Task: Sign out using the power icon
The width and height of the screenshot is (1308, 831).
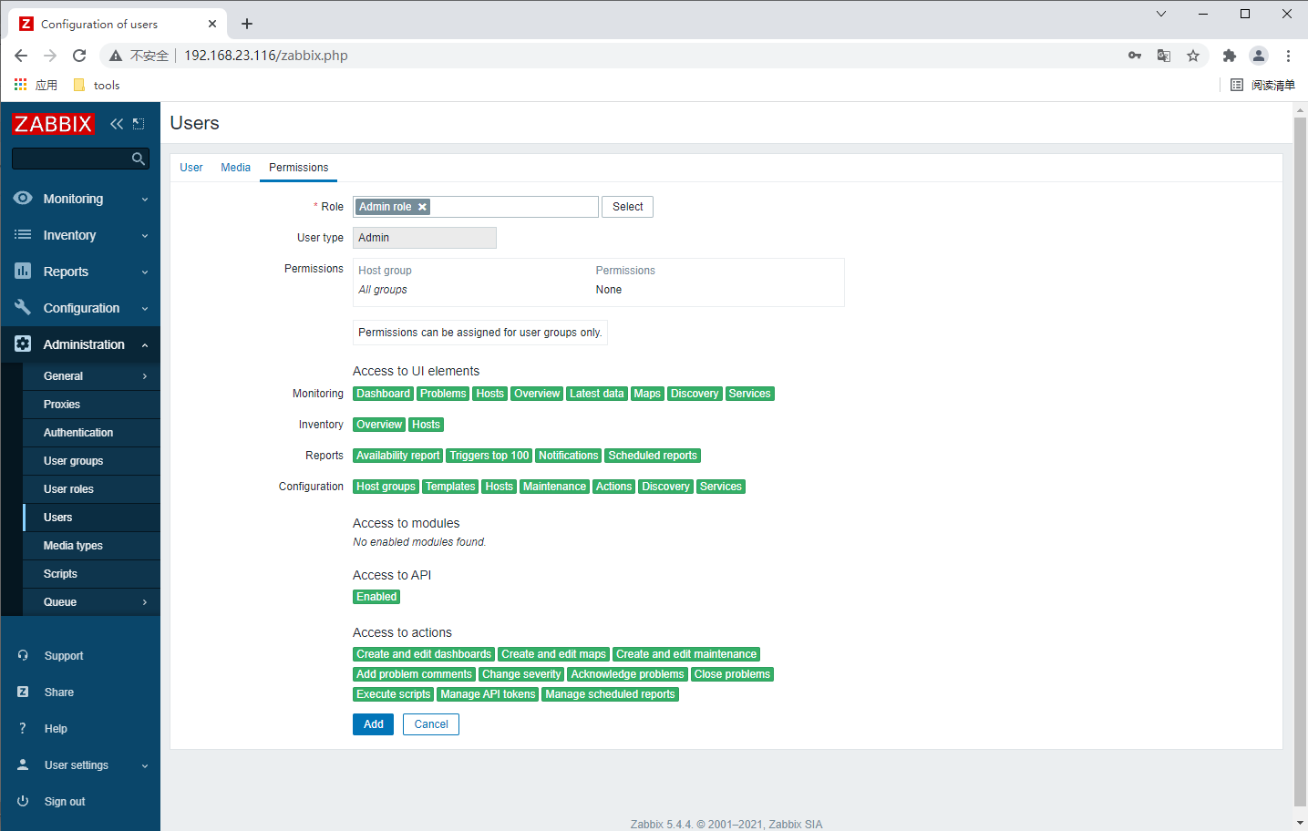Action: [x=23, y=801]
